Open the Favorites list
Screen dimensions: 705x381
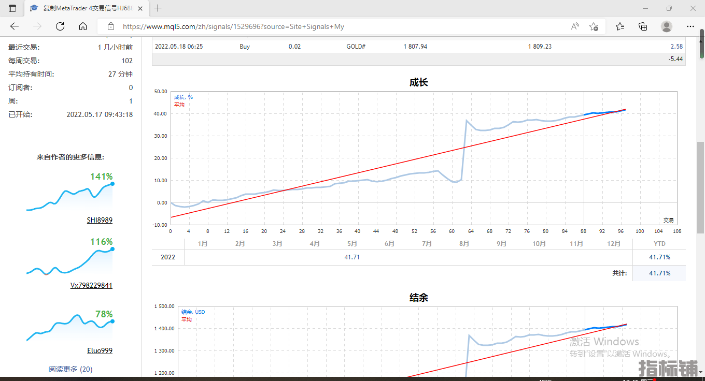click(x=620, y=26)
